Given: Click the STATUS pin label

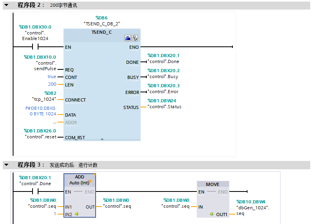Looking at the screenshot, I should (131, 107).
